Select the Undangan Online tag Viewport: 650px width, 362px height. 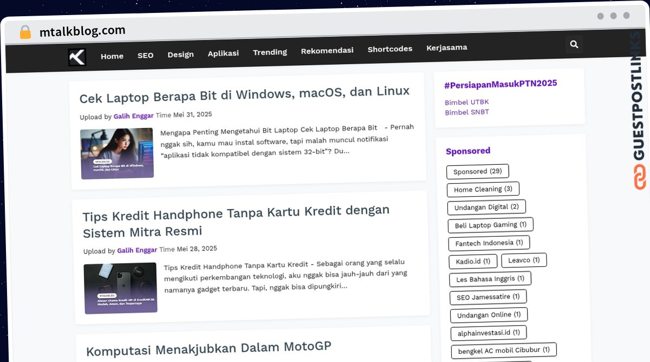point(489,315)
